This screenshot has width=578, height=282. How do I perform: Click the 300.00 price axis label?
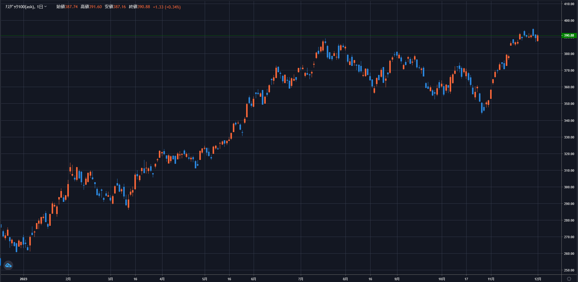[569, 187]
